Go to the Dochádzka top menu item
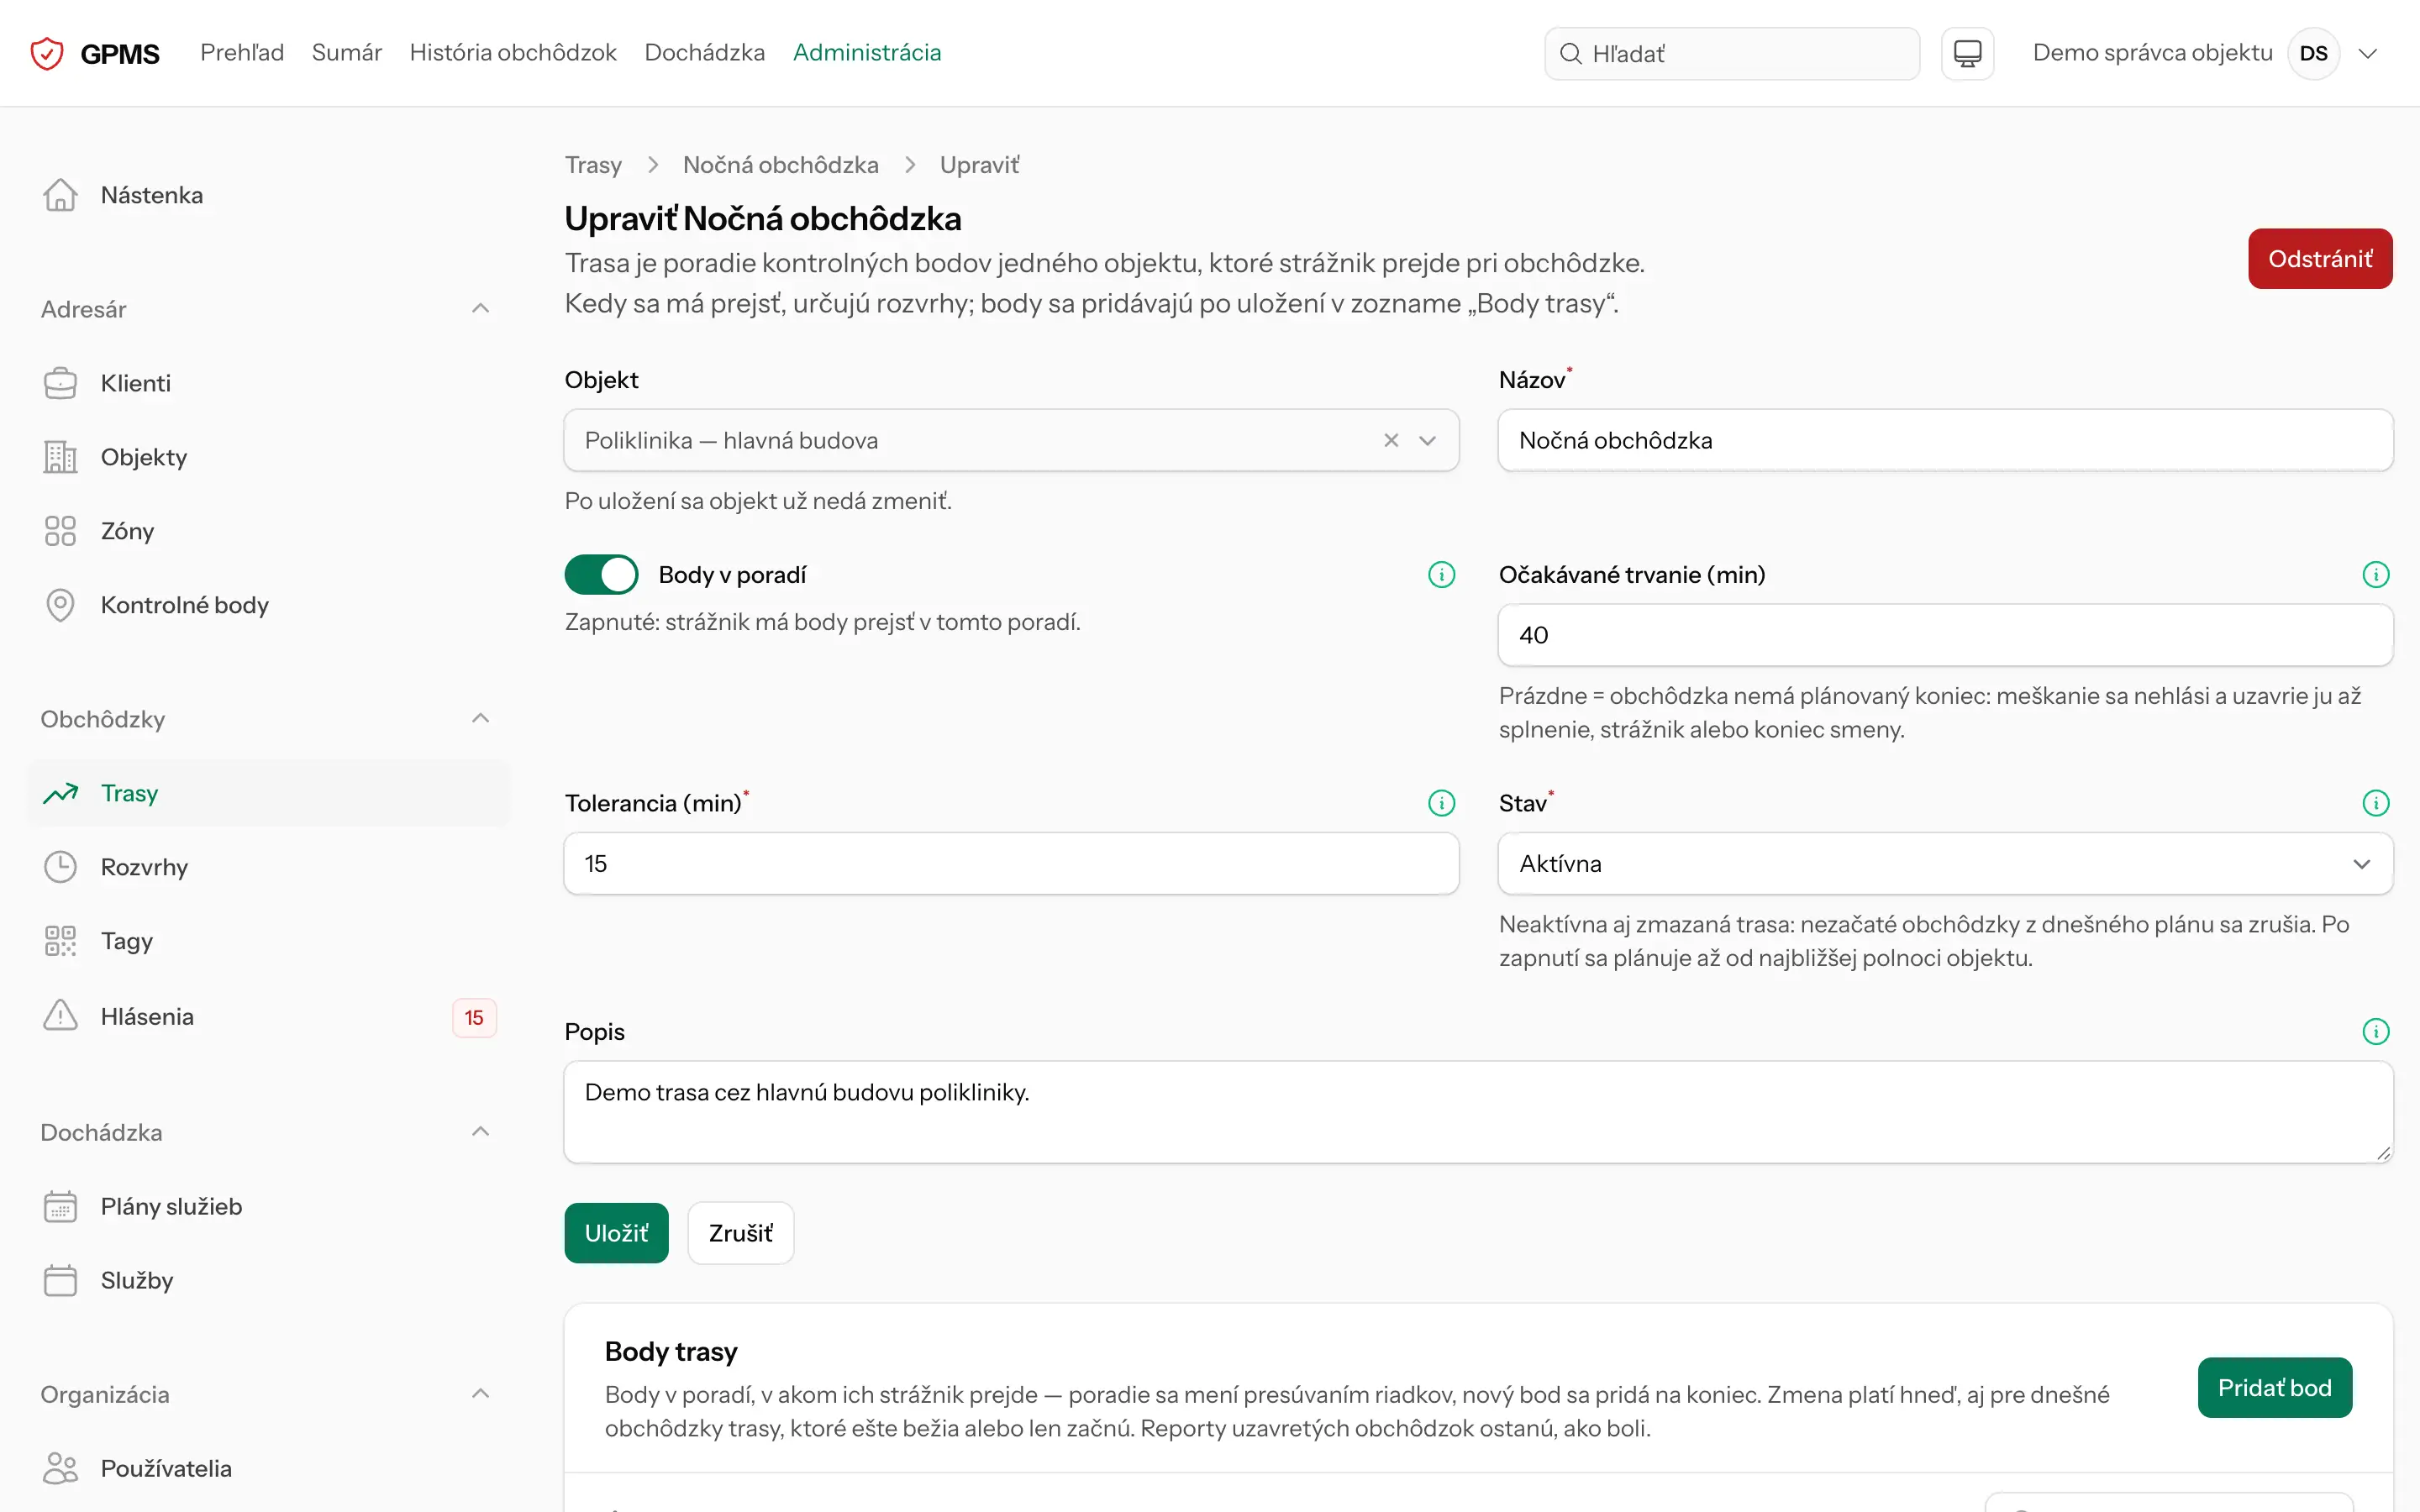Image resolution: width=2420 pixels, height=1512 pixels. pos(704,52)
